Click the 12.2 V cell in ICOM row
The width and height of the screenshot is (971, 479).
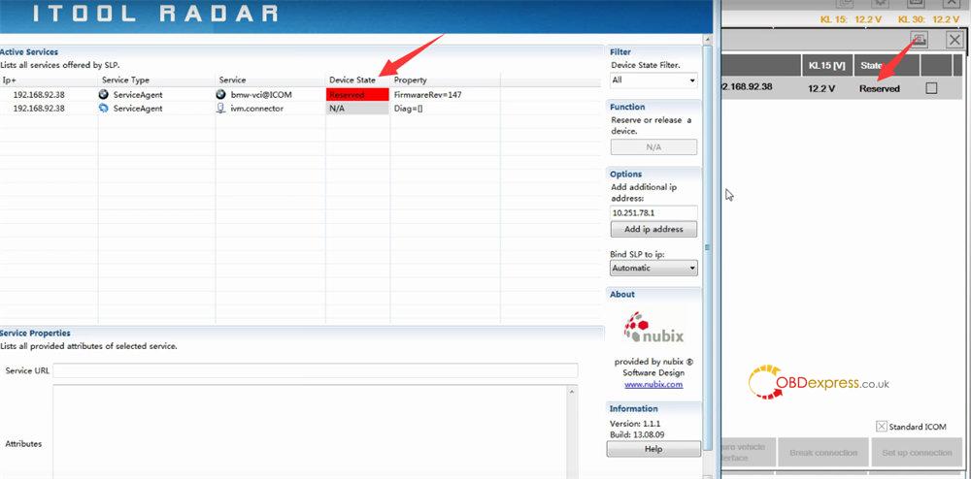tap(821, 88)
